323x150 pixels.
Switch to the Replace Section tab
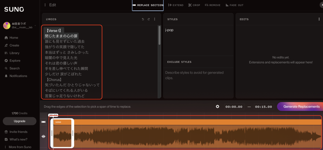[148, 5]
